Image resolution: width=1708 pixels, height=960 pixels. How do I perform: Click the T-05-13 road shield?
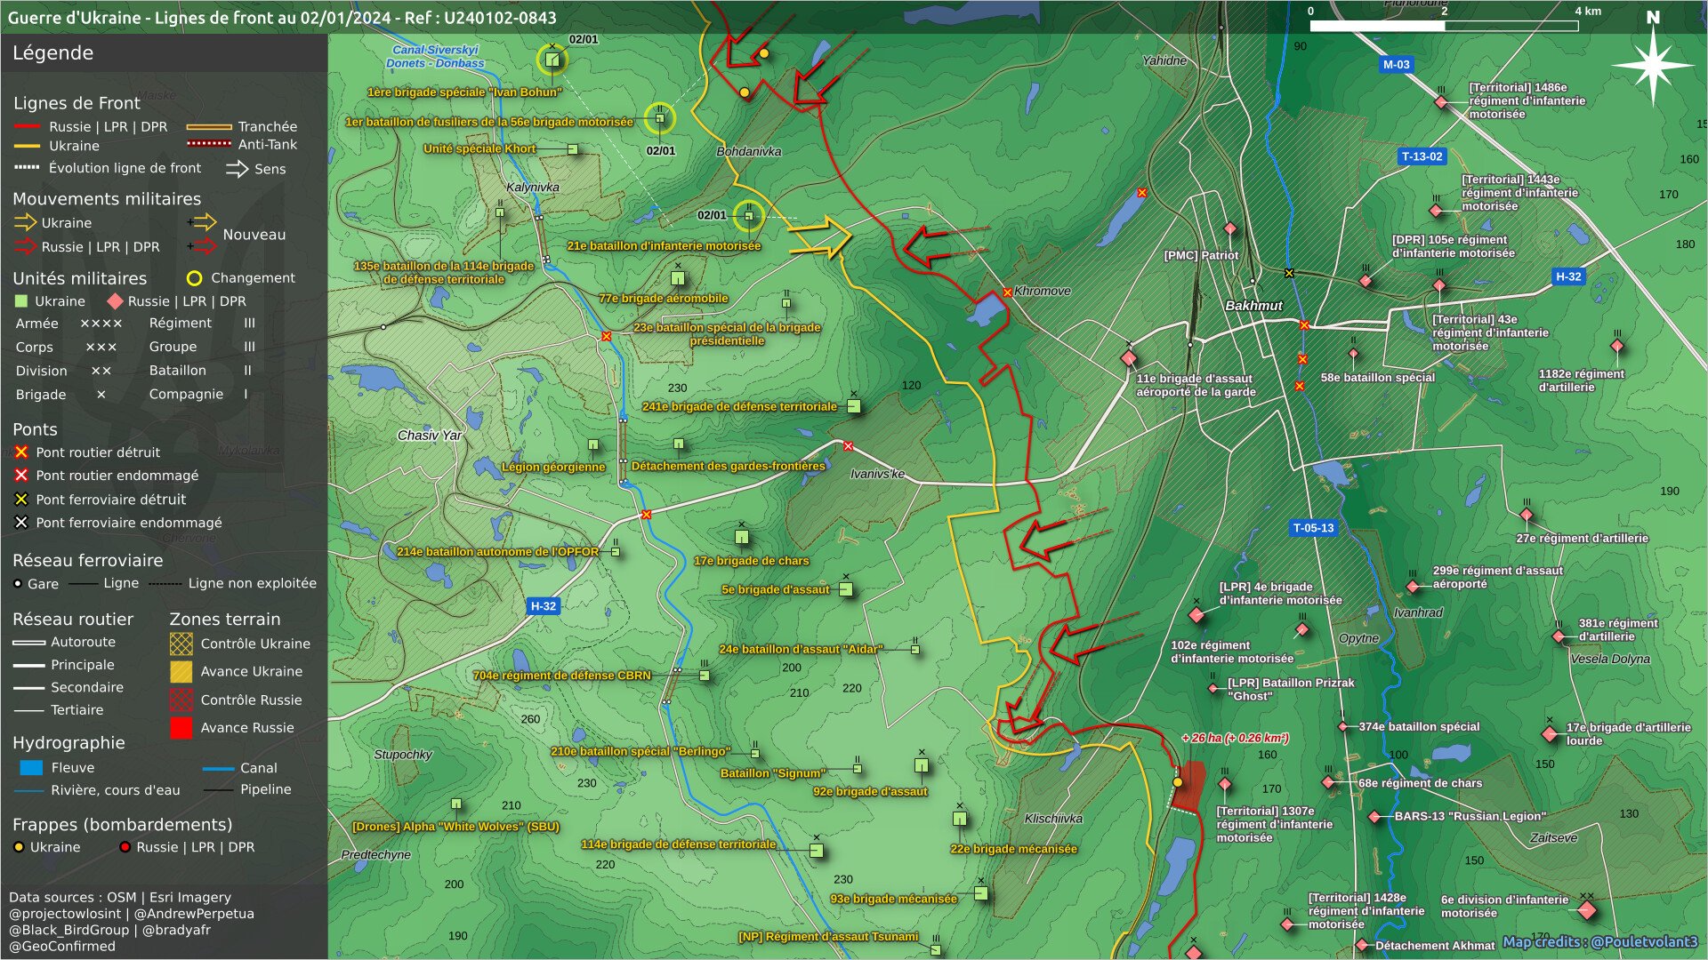[x=1313, y=528]
